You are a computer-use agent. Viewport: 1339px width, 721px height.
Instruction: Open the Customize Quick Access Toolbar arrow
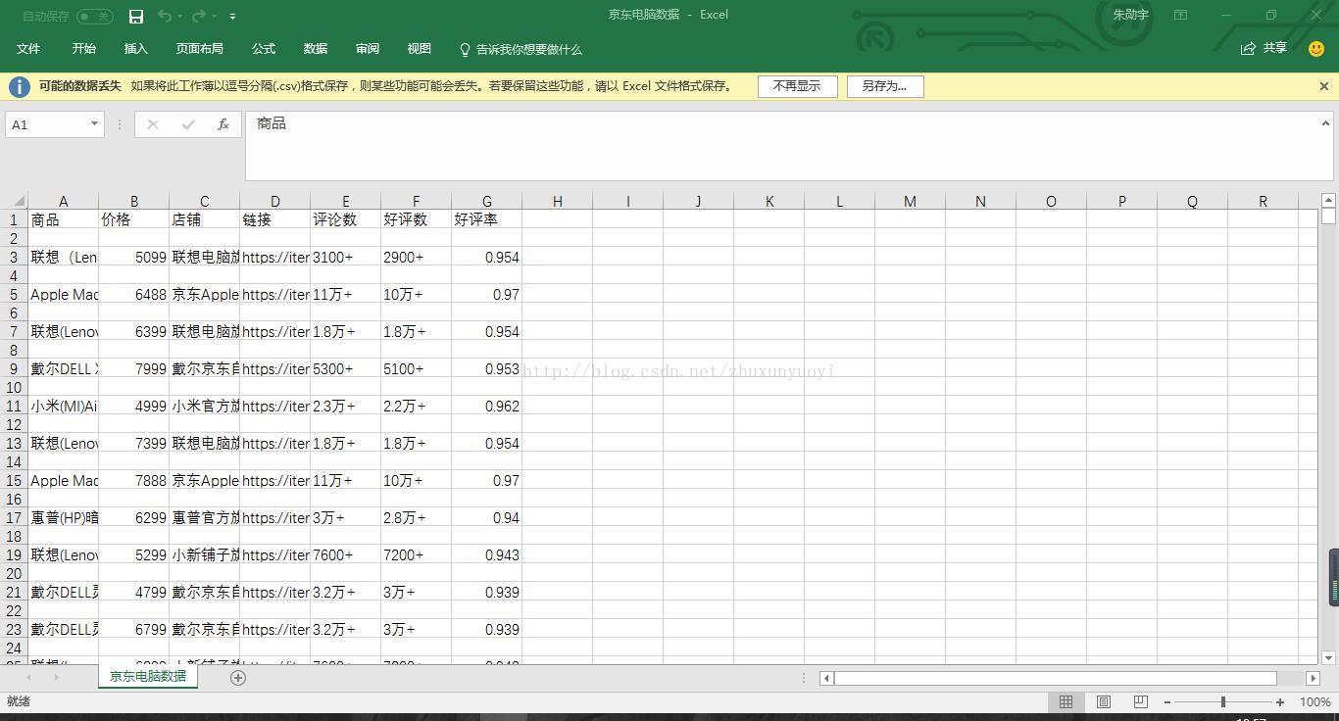pyautogui.click(x=232, y=17)
